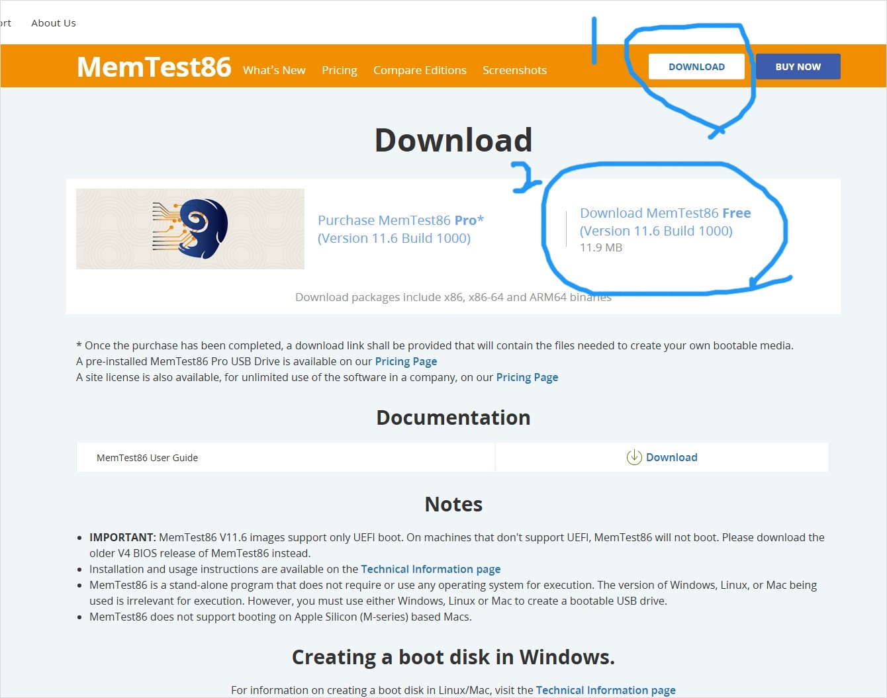The height and width of the screenshot is (698, 887).
Task: Click the Download link under Documentation
Action: (x=671, y=457)
